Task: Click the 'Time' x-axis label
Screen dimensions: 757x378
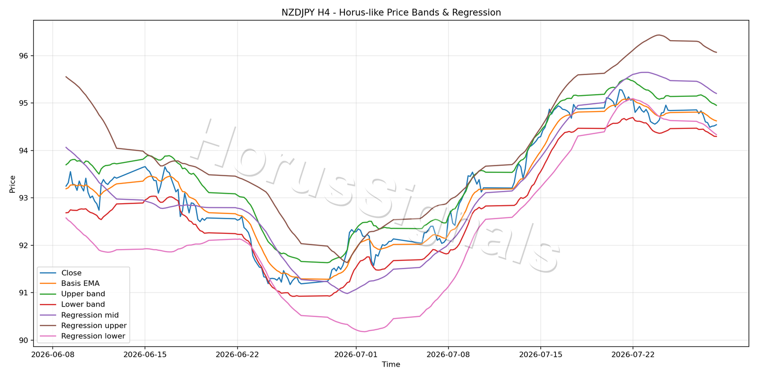Action: 391,364
